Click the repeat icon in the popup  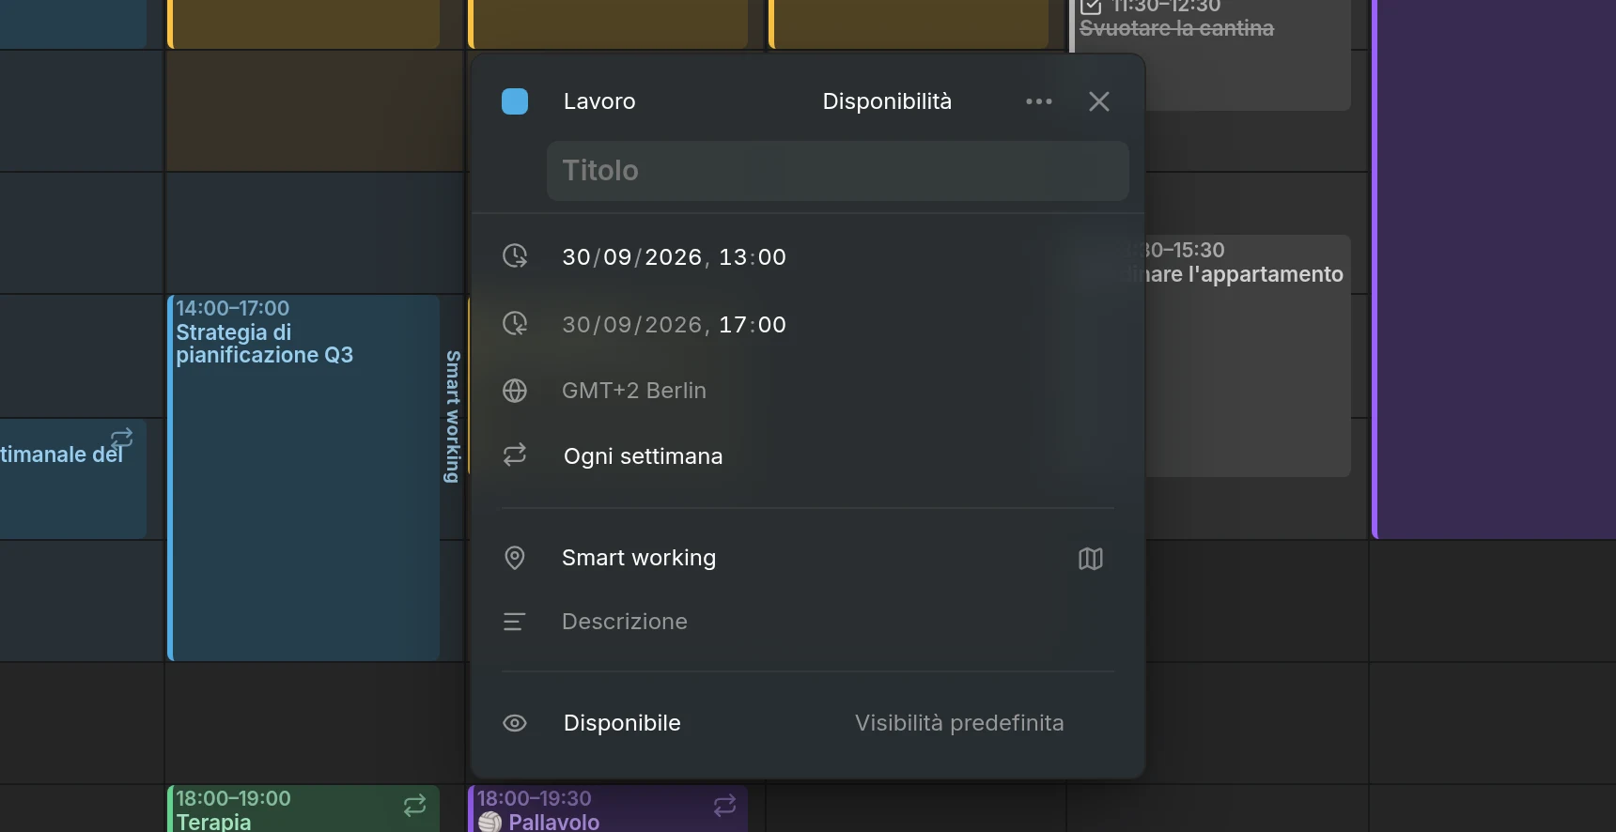click(515, 455)
